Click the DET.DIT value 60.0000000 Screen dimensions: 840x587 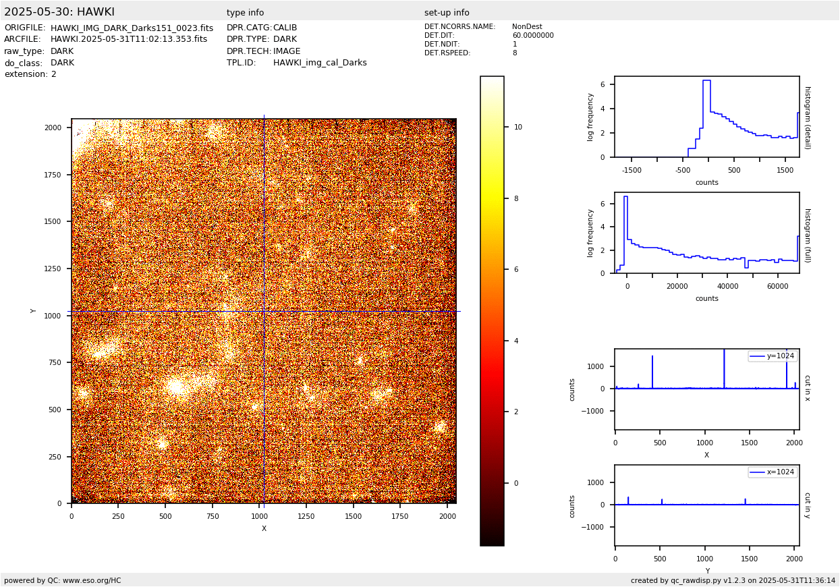[532, 36]
